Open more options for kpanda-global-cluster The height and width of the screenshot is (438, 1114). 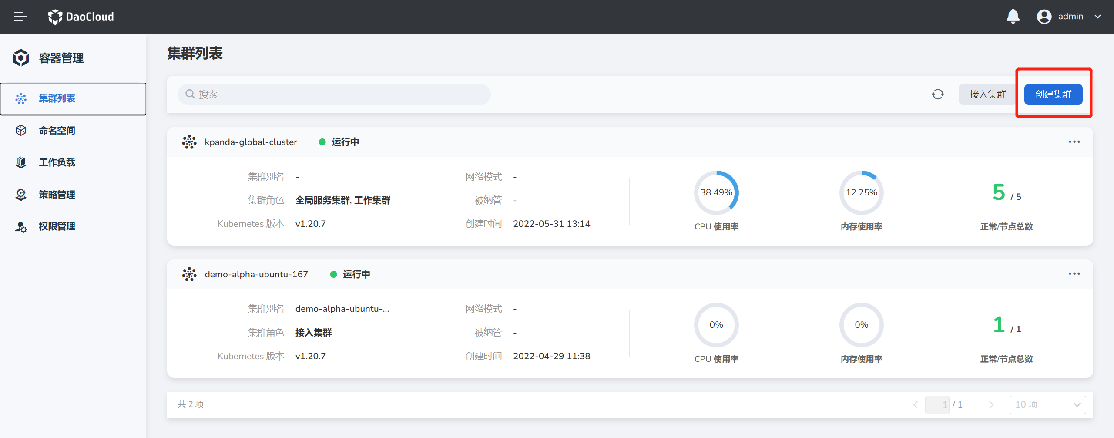pos(1074,142)
